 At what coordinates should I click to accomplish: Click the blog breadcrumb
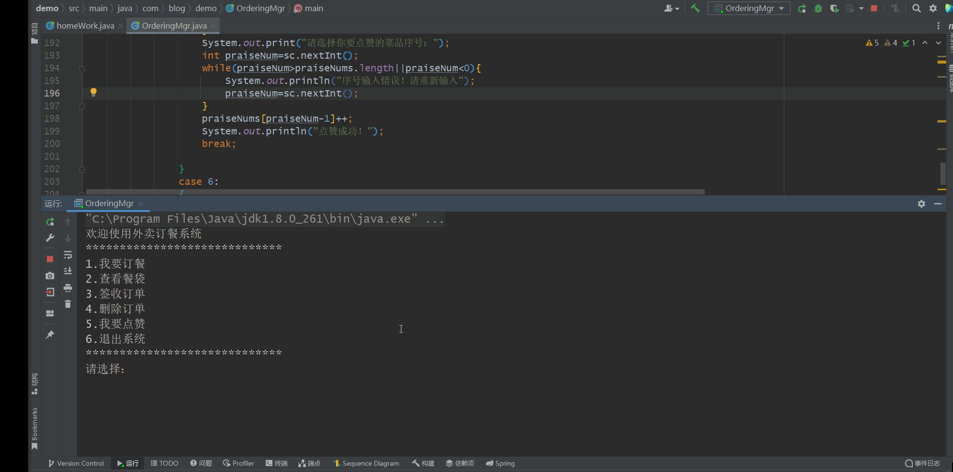[x=177, y=8]
